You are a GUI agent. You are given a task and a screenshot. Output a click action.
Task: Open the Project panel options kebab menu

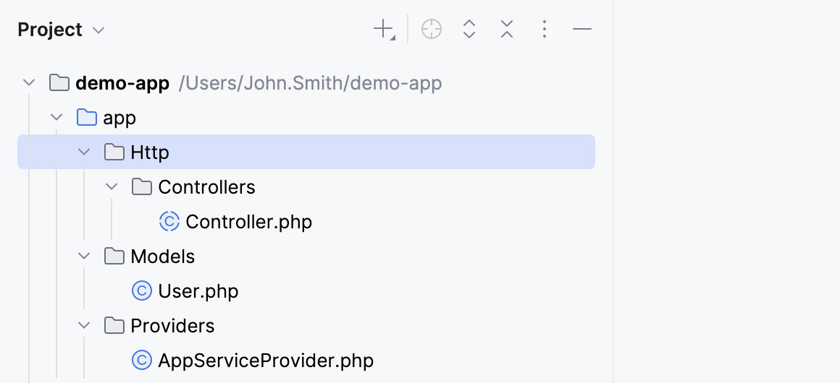(x=545, y=30)
